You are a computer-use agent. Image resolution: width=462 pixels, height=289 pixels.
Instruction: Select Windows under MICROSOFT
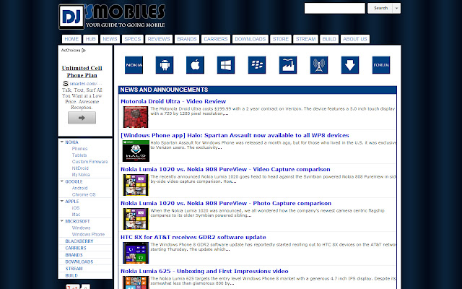[81, 228]
